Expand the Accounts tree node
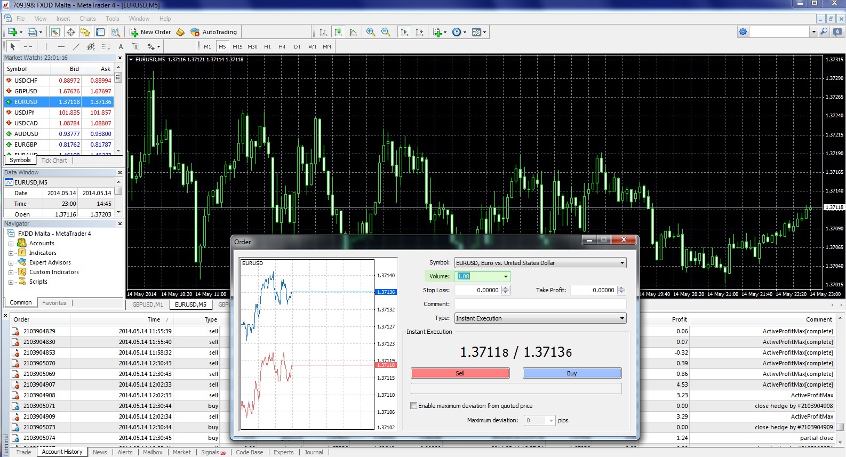This screenshot has height=457, width=846. pyautogui.click(x=11, y=244)
